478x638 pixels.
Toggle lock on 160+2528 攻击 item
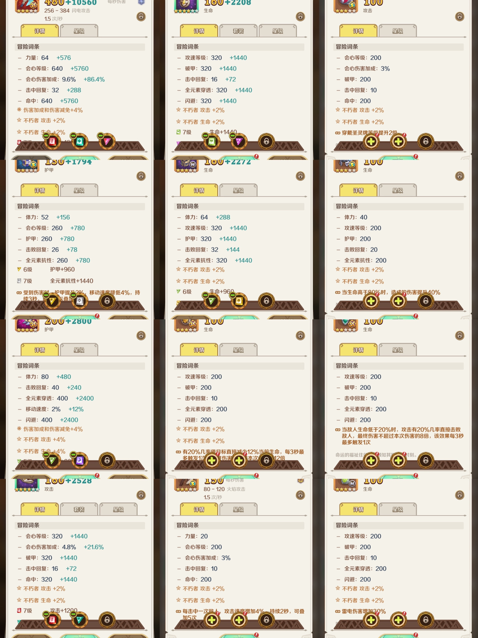(x=141, y=495)
